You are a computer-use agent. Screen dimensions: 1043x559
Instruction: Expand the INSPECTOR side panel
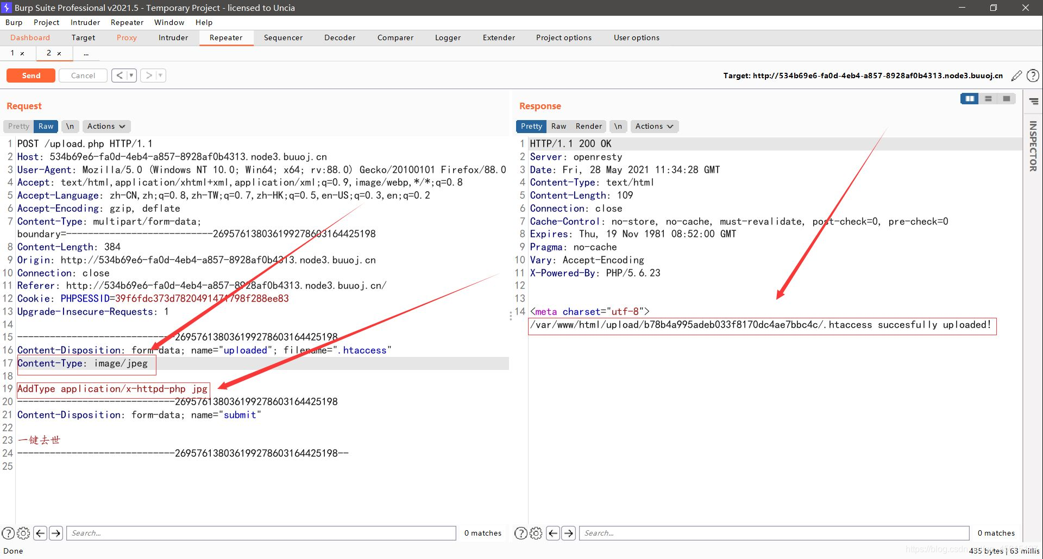point(1033,146)
